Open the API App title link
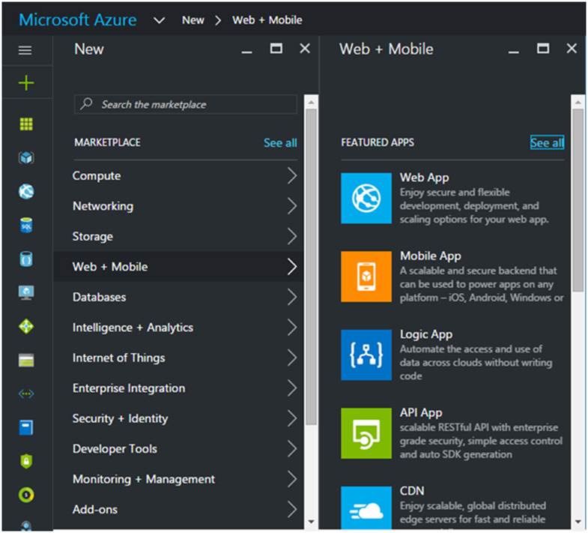Viewport: 588px width, 533px height. tap(421, 412)
